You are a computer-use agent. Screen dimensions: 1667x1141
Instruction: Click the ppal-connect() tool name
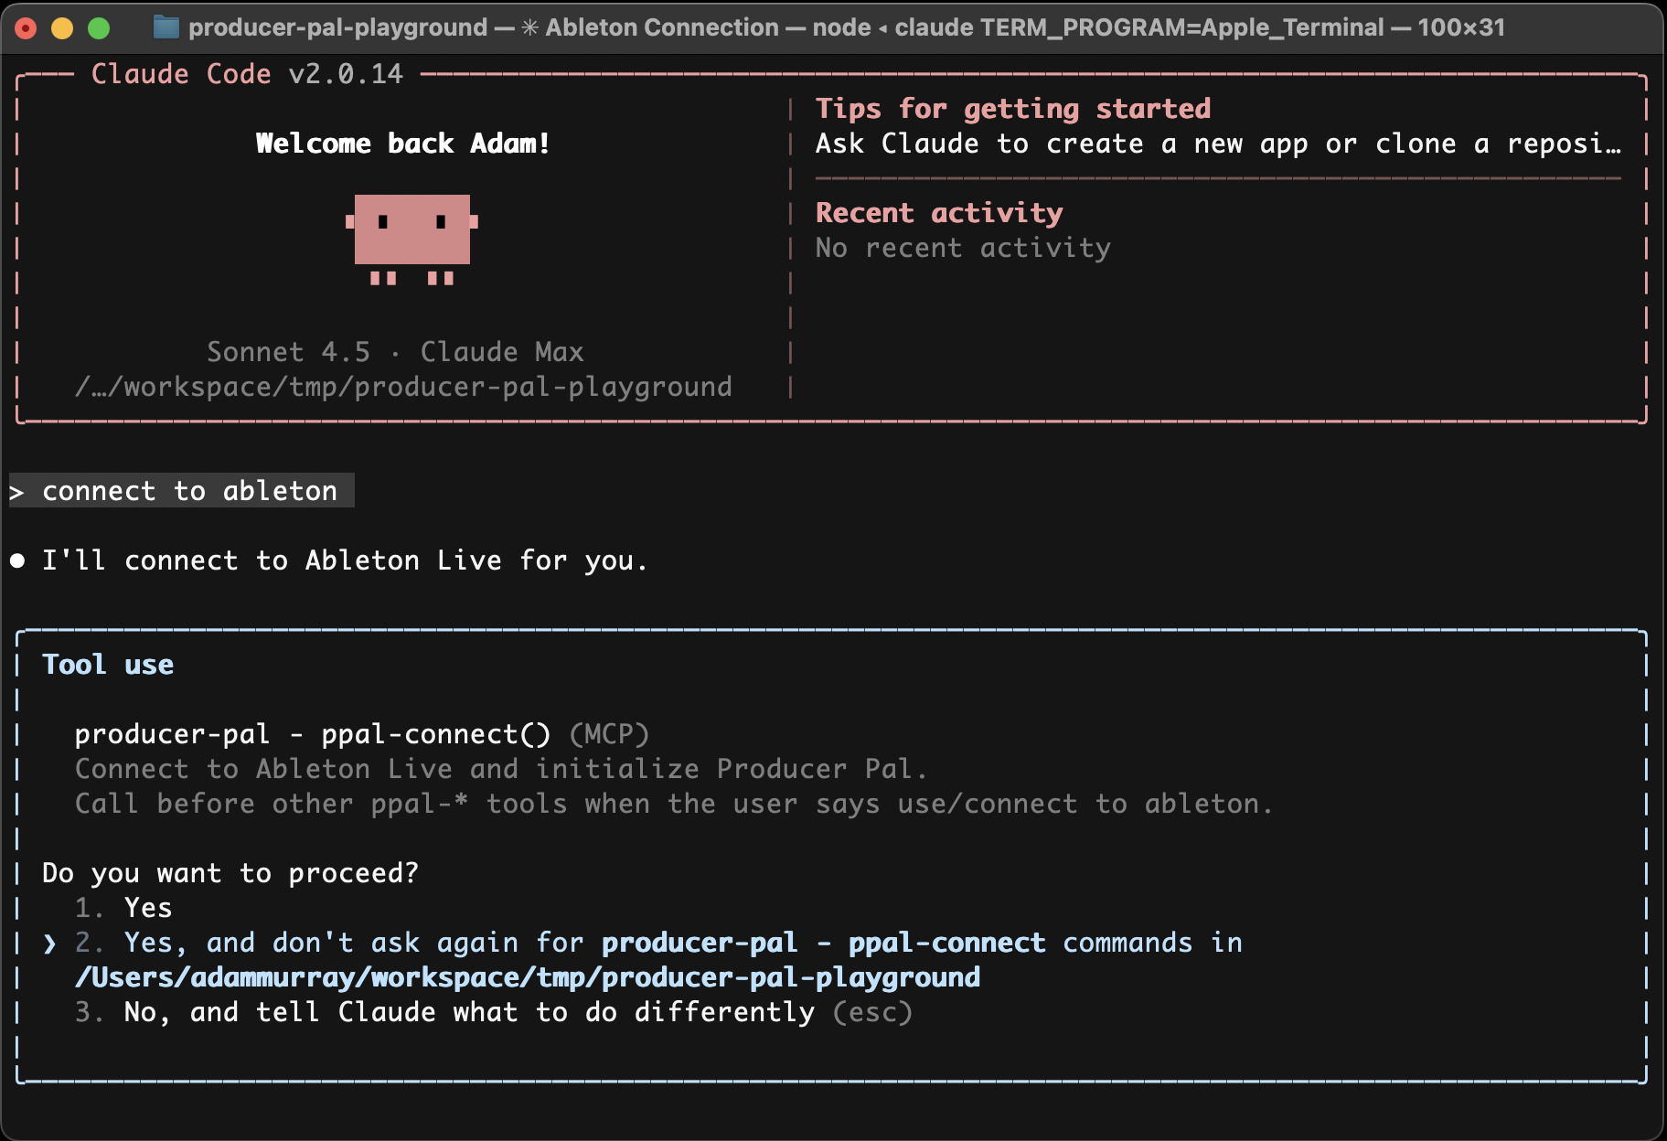point(432,733)
